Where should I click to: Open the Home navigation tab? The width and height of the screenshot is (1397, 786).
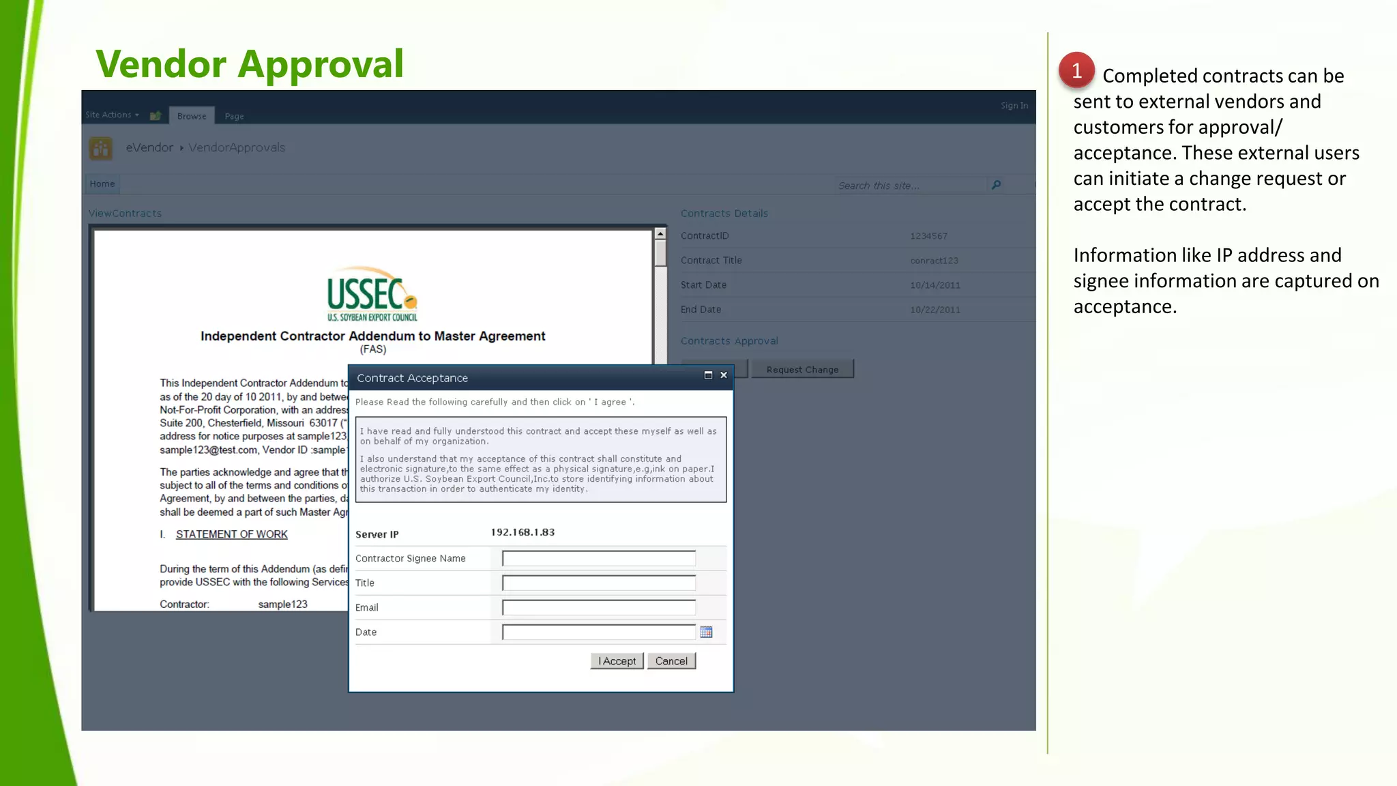102,184
